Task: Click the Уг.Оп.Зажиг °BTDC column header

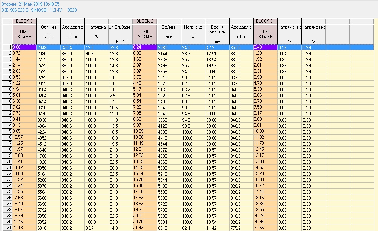Action: pos(121,34)
